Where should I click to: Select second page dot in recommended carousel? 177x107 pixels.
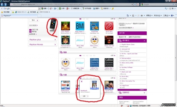pos(84,56)
